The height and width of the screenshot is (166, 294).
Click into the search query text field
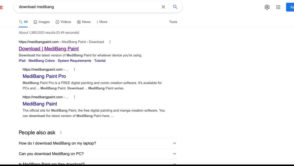click(x=86, y=7)
